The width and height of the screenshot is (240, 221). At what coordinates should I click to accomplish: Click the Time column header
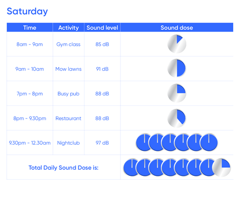click(30, 27)
